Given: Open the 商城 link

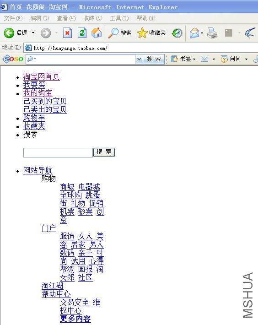Looking at the screenshot, I should coord(67,187).
